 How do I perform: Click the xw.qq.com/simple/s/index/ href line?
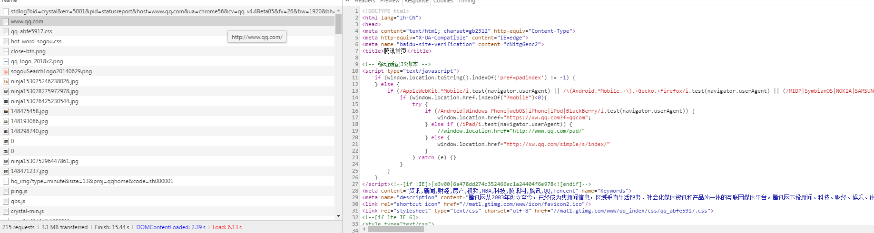pyautogui.click(x=523, y=144)
